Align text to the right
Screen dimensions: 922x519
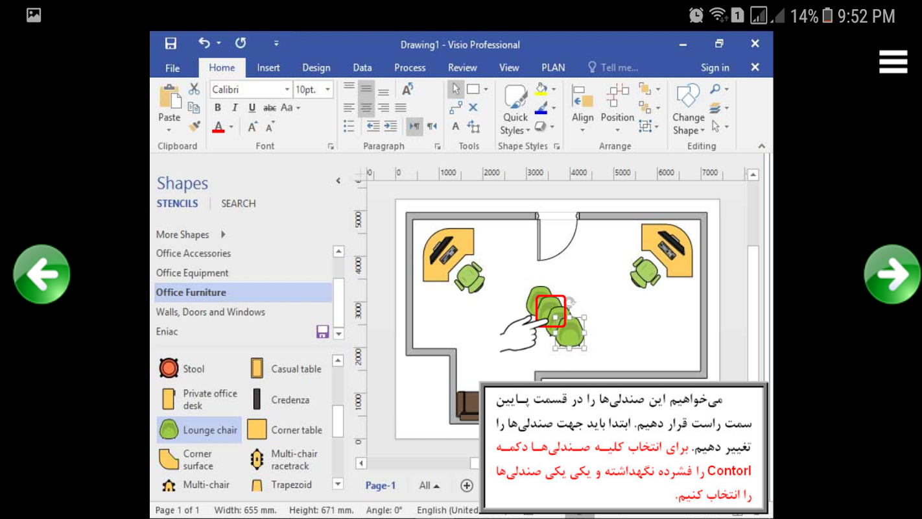[x=384, y=108]
